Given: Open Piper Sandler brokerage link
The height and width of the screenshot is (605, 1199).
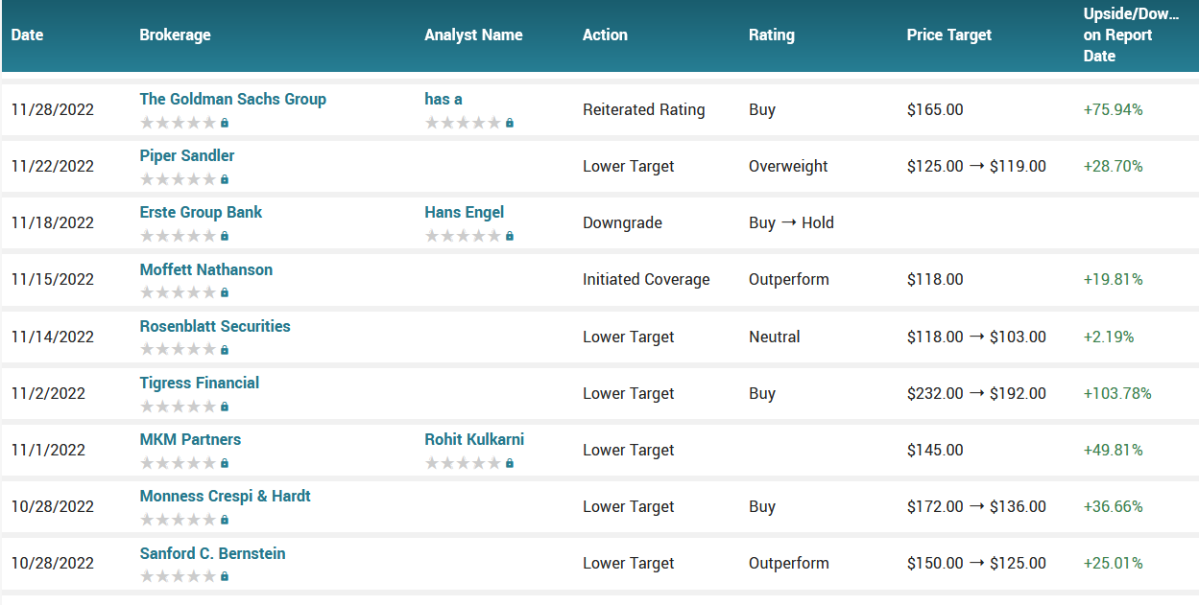Looking at the screenshot, I should (187, 155).
